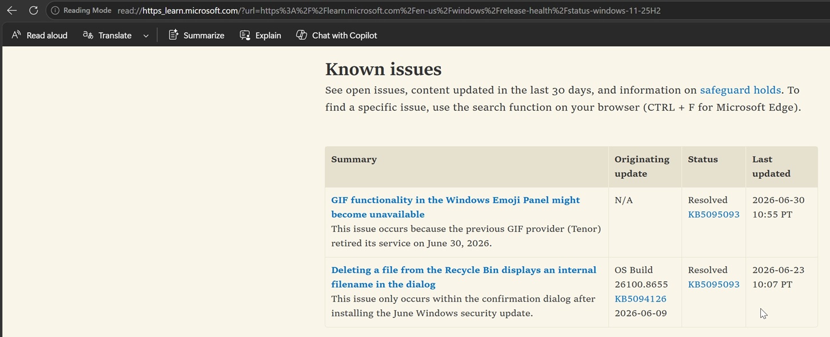
Task: Click the Reading Mode label in address bar
Action: 87,10
